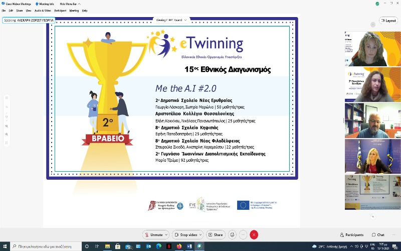
Task: Open File Explorer from taskbar
Action: pos(107,246)
